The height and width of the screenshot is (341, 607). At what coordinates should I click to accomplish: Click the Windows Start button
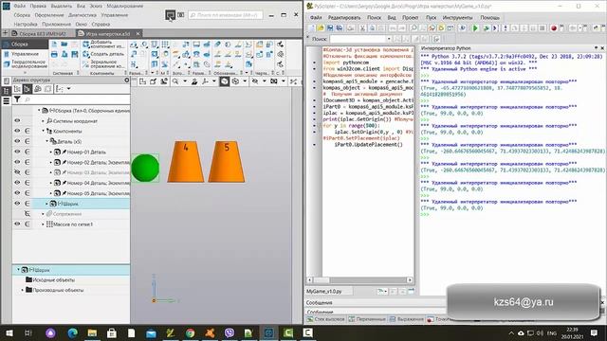[9, 332]
